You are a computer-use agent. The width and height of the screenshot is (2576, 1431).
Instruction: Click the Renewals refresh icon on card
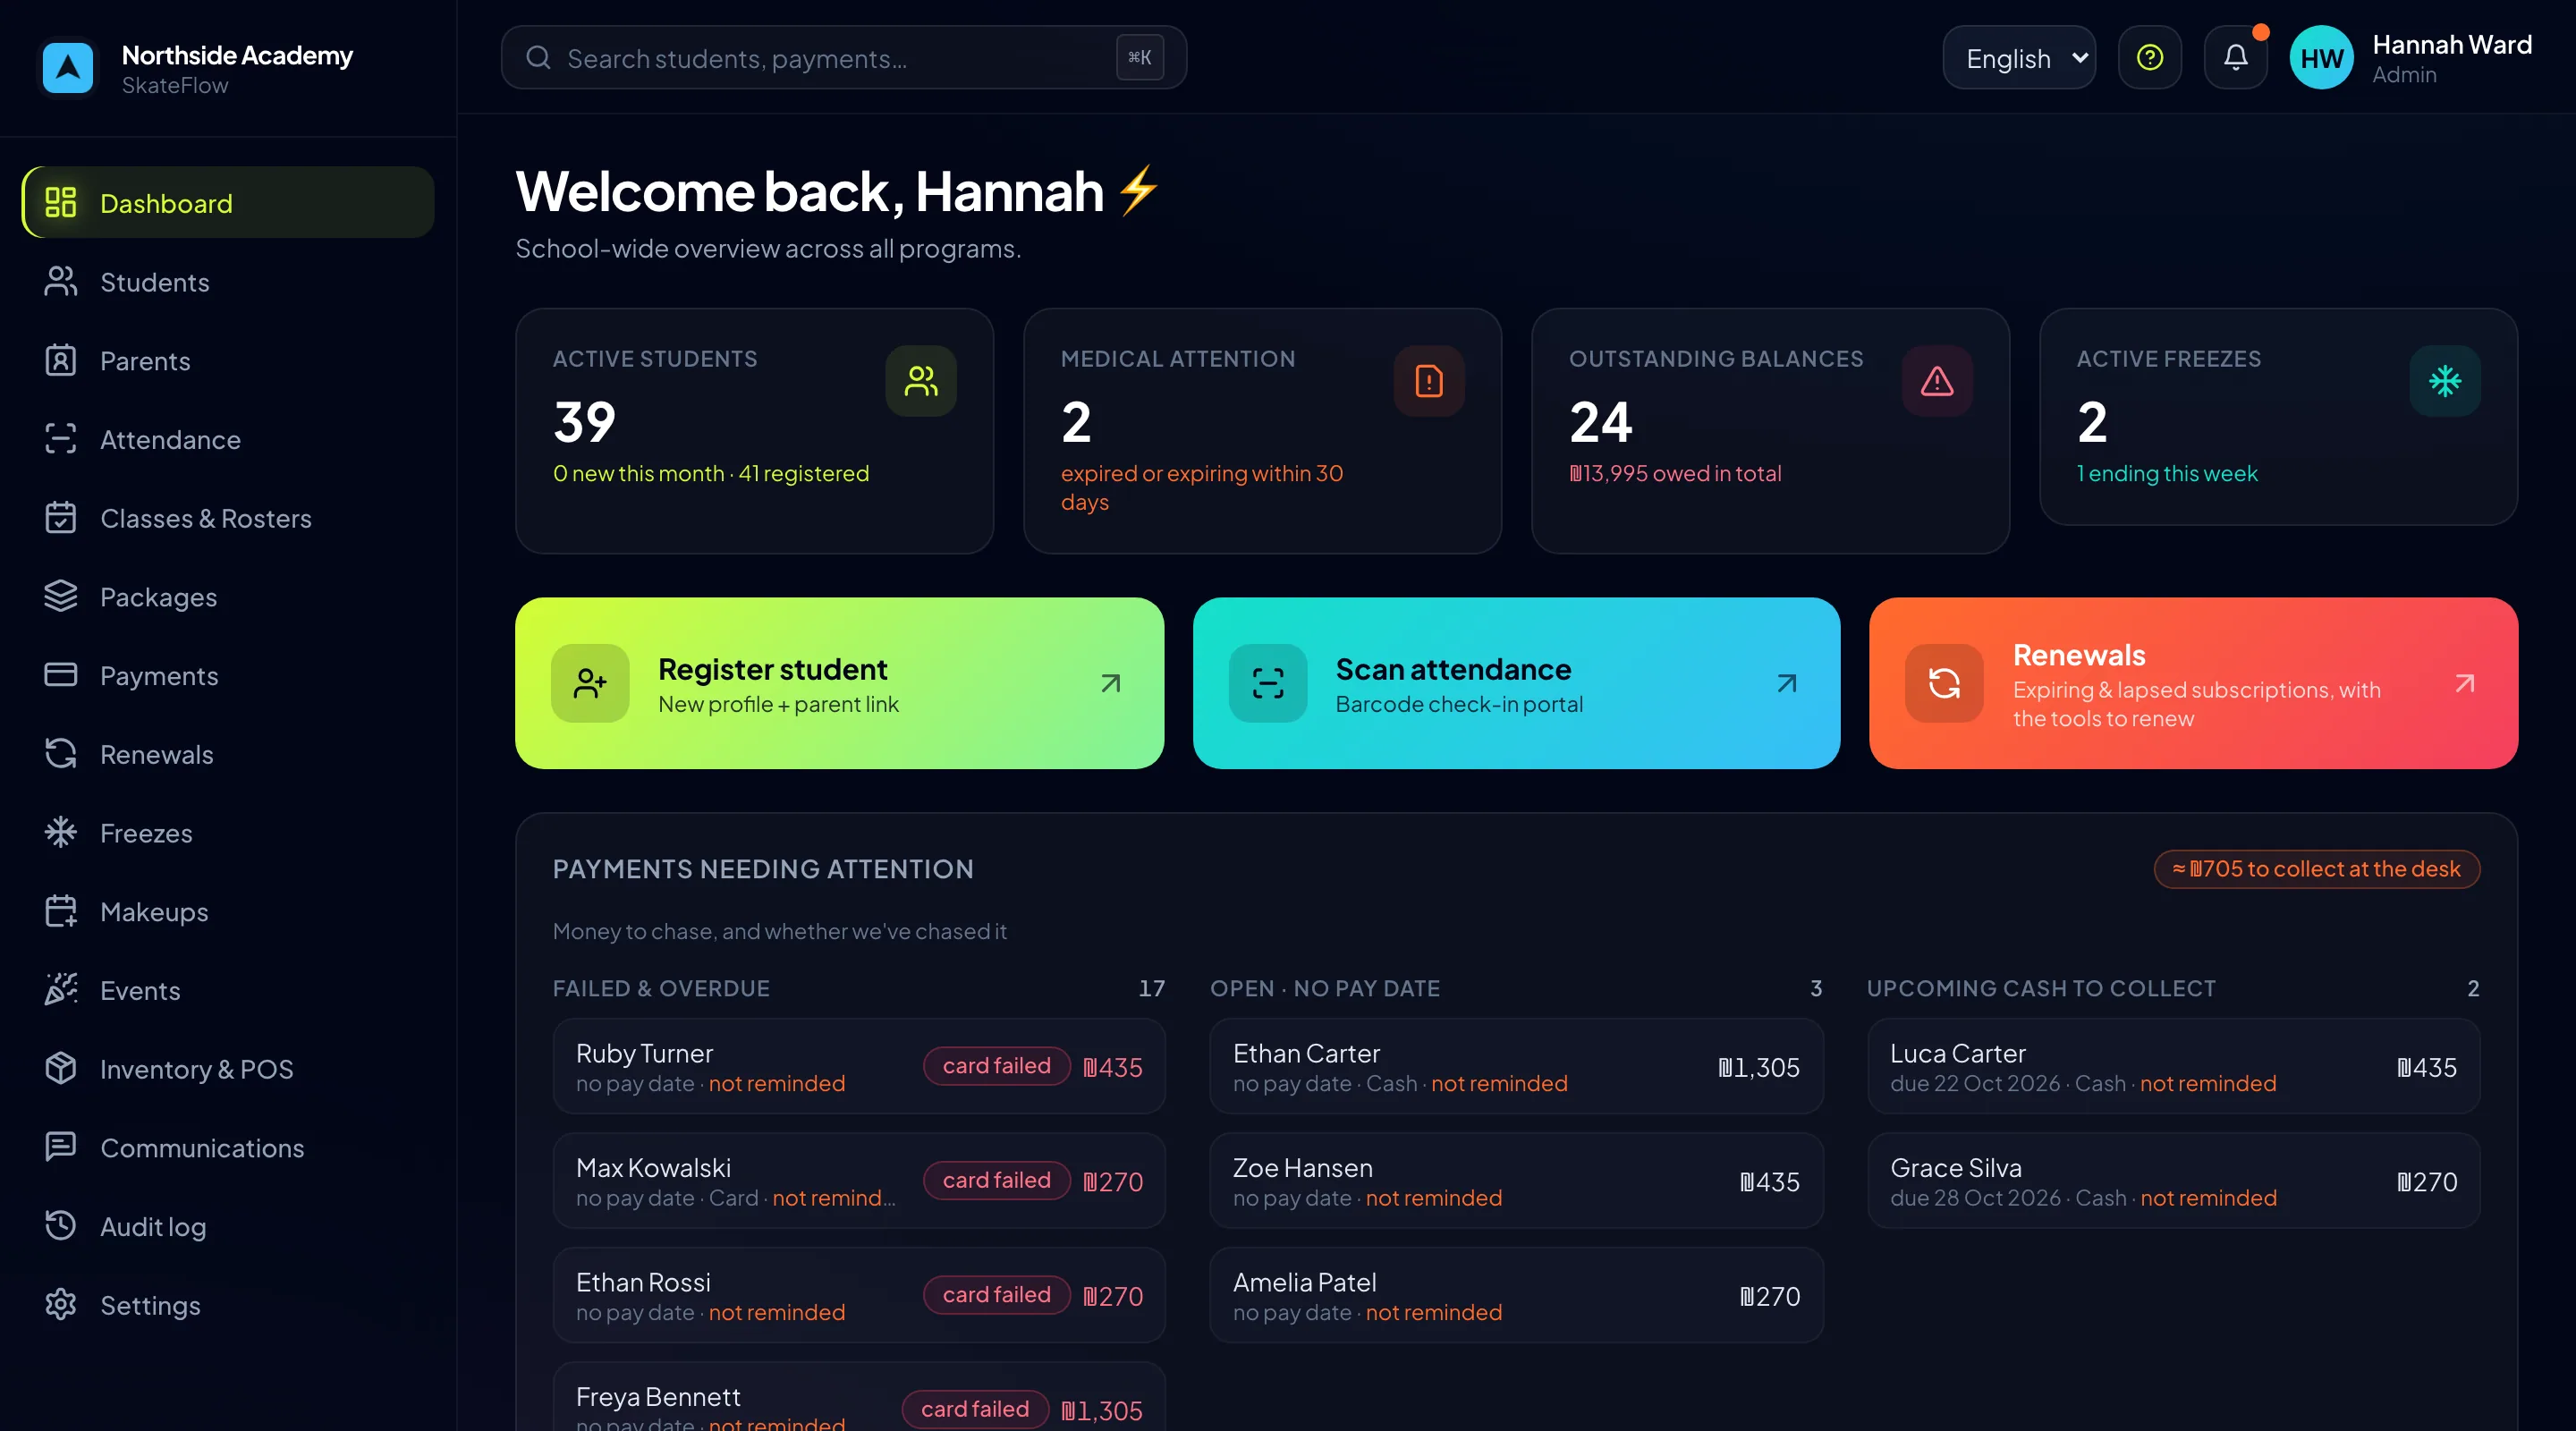pyautogui.click(x=1943, y=683)
